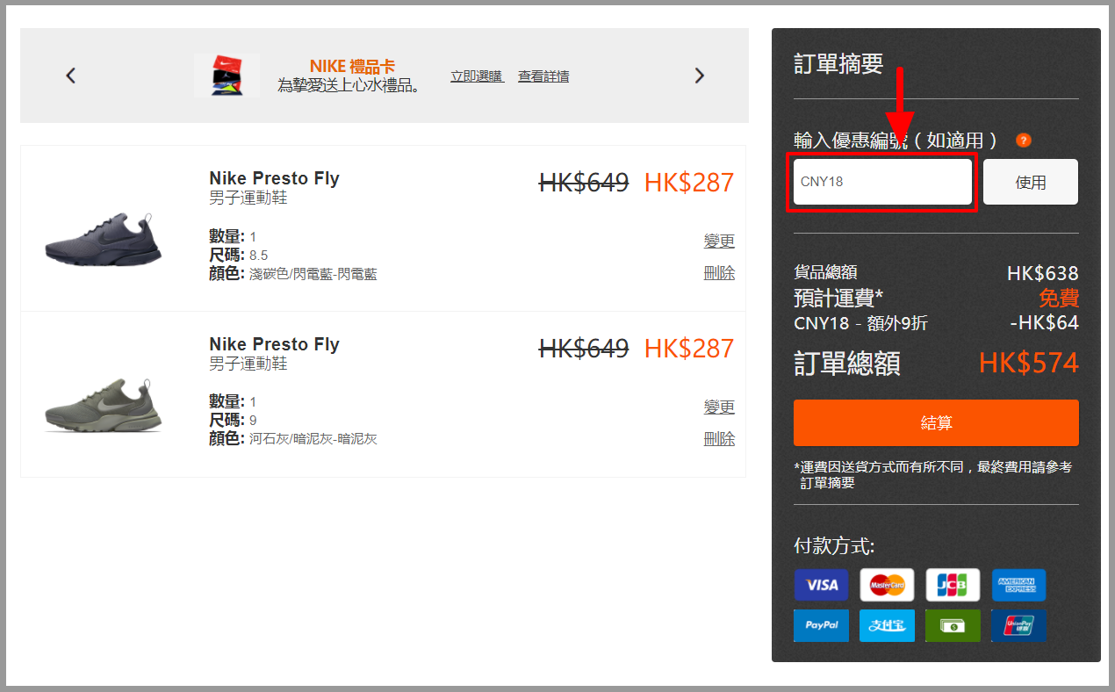Screen dimensions: 1115x692
Task: Open the Nike gift card thumbnail
Action: pos(227,76)
